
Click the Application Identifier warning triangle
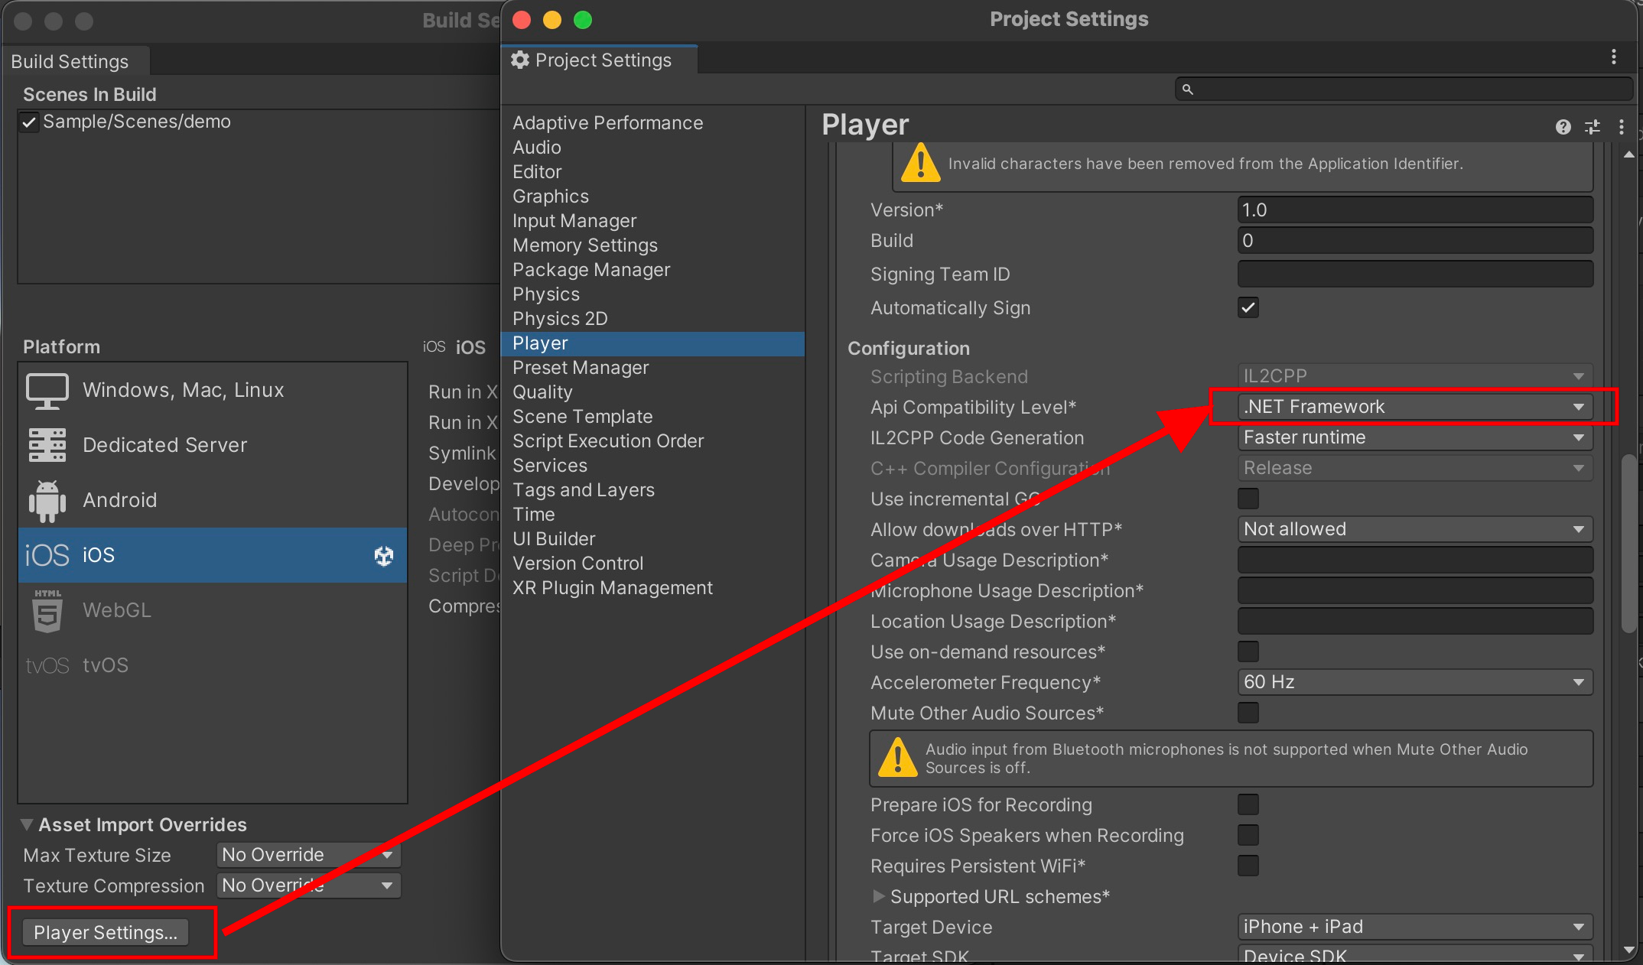click(x=921, y=163)
